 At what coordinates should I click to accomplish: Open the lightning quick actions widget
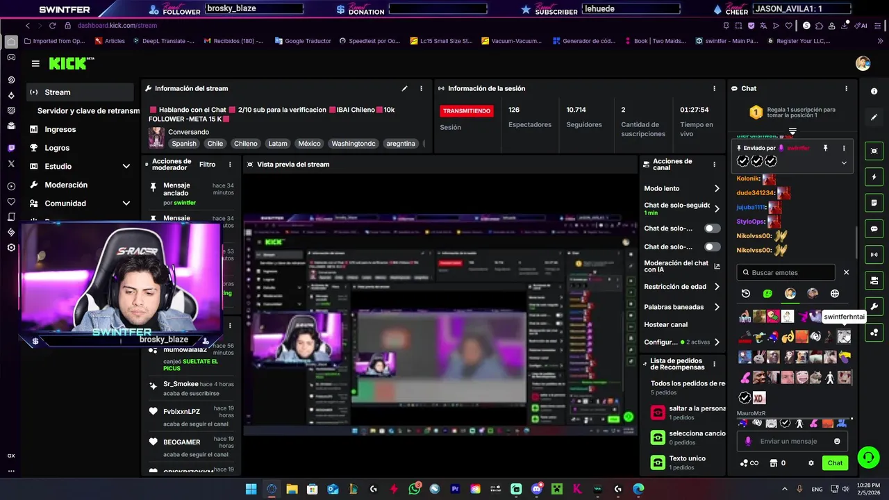[x=874, y=177]
